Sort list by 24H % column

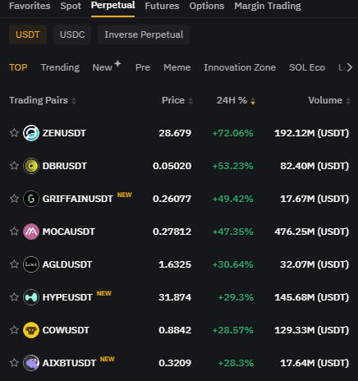coord(236,100)
